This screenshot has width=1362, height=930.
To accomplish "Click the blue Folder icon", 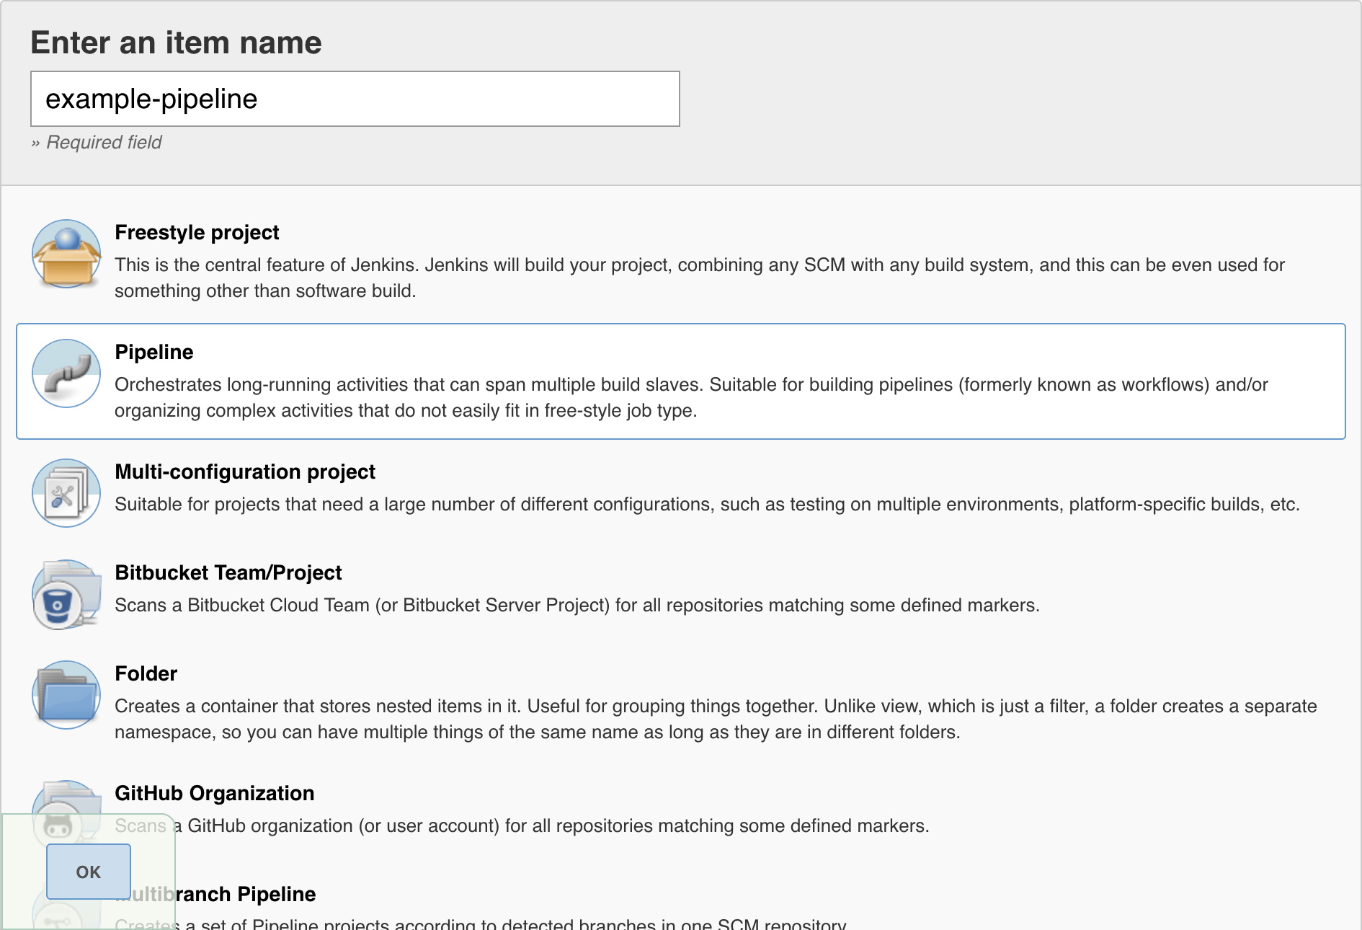I will click(x=66, y=695).
